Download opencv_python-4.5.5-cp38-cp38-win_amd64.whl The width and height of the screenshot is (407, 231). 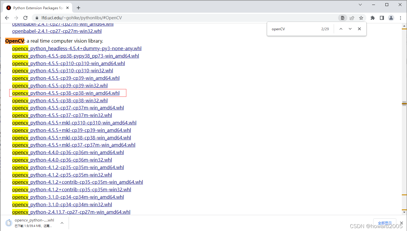point(66,93)
